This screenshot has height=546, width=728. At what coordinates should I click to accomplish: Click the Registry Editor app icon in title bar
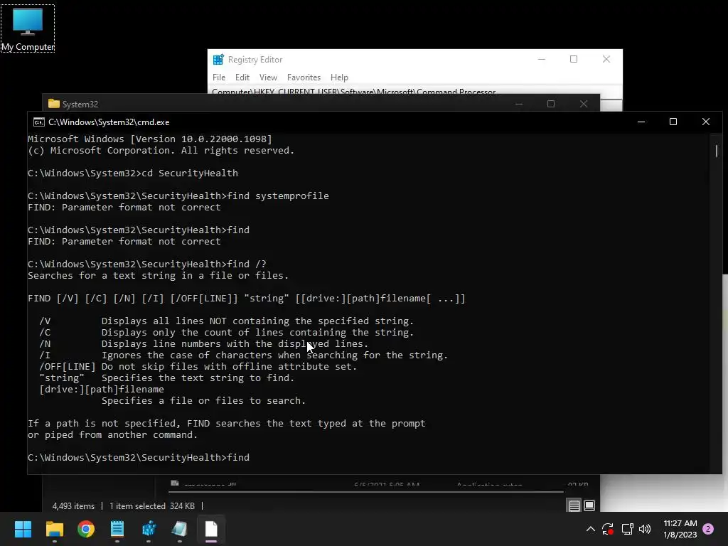[x=218, y=60]
